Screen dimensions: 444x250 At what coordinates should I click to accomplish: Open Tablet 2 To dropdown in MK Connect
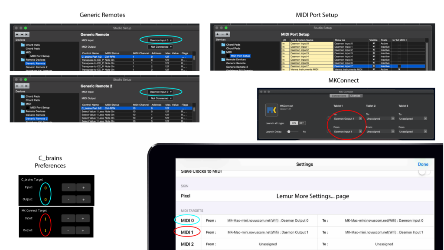[380, 118]
